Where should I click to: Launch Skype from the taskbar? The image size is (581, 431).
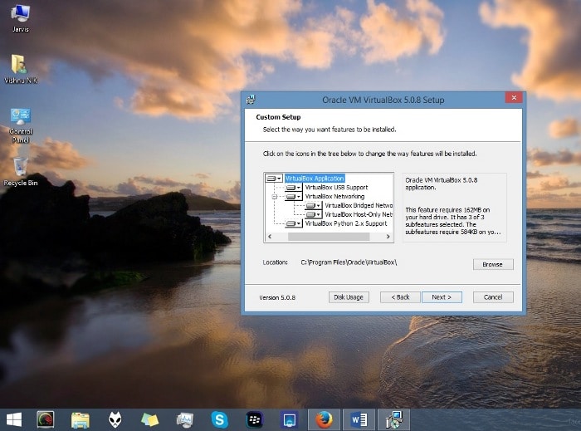pos(219,419)
